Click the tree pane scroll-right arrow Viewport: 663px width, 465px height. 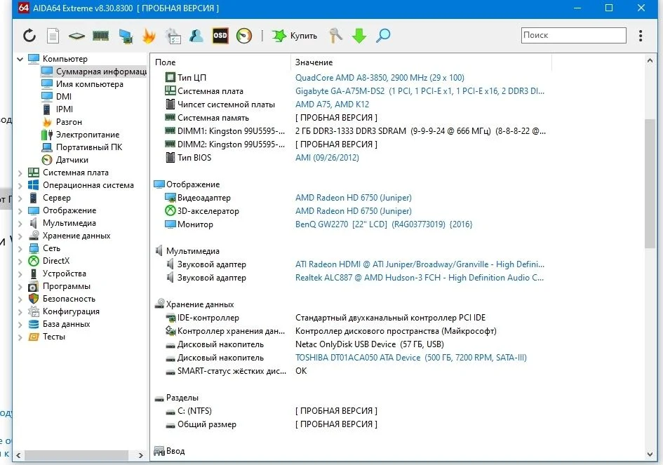click(141, 455)
